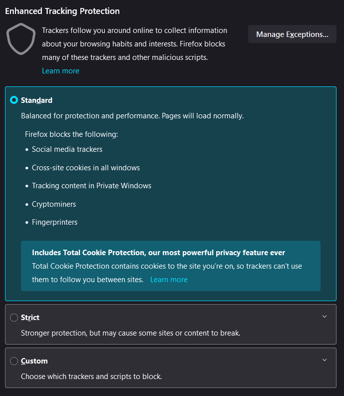The height and width of the screenshot is (396, 344).
Task: Click the Stronger protection description under Strict
Action: pos(131,333)
